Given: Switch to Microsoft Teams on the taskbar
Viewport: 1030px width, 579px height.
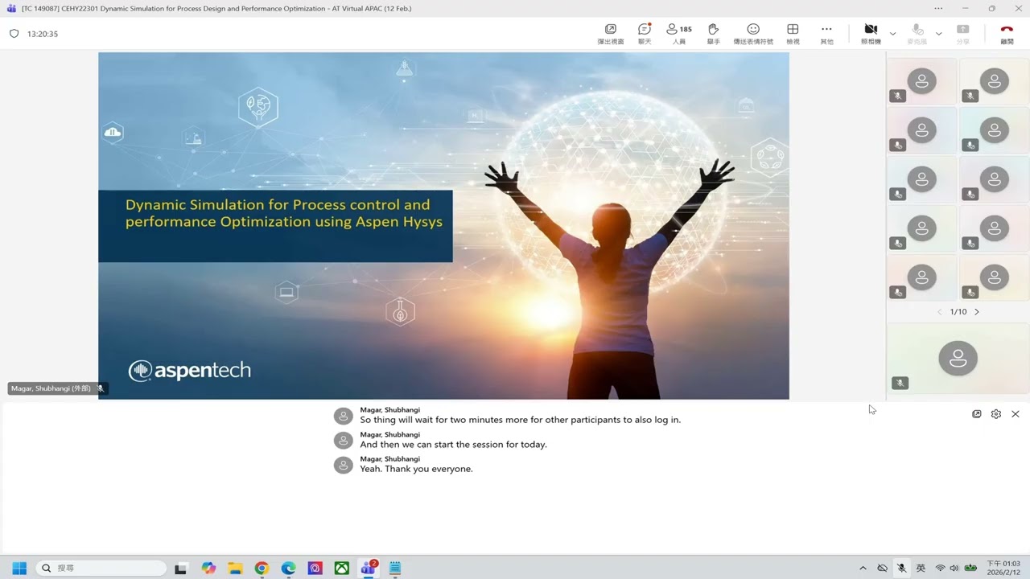Looking at the screenshot, I should tap(369, 569).
